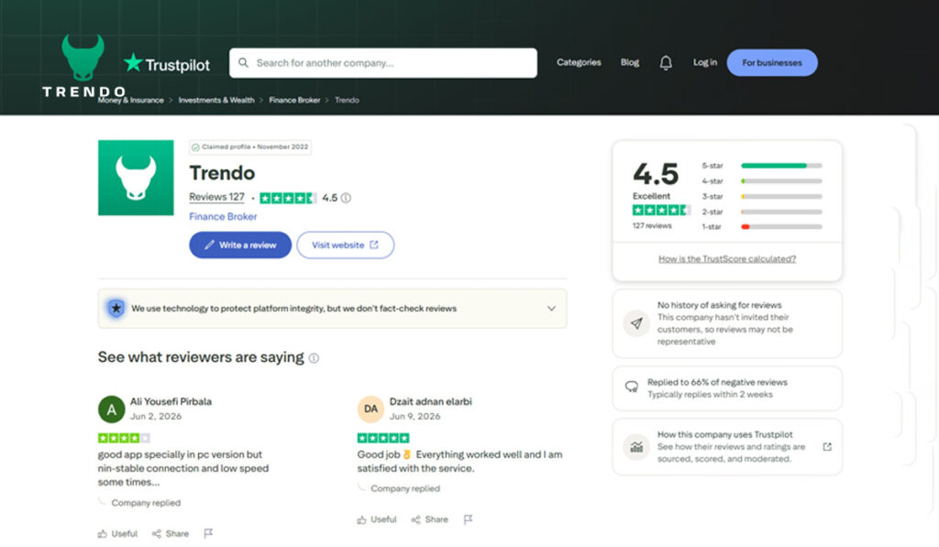Screen dimensions: 939x547
Task: Filter by 3-star rating bar
Action: (x=762, y=196)
